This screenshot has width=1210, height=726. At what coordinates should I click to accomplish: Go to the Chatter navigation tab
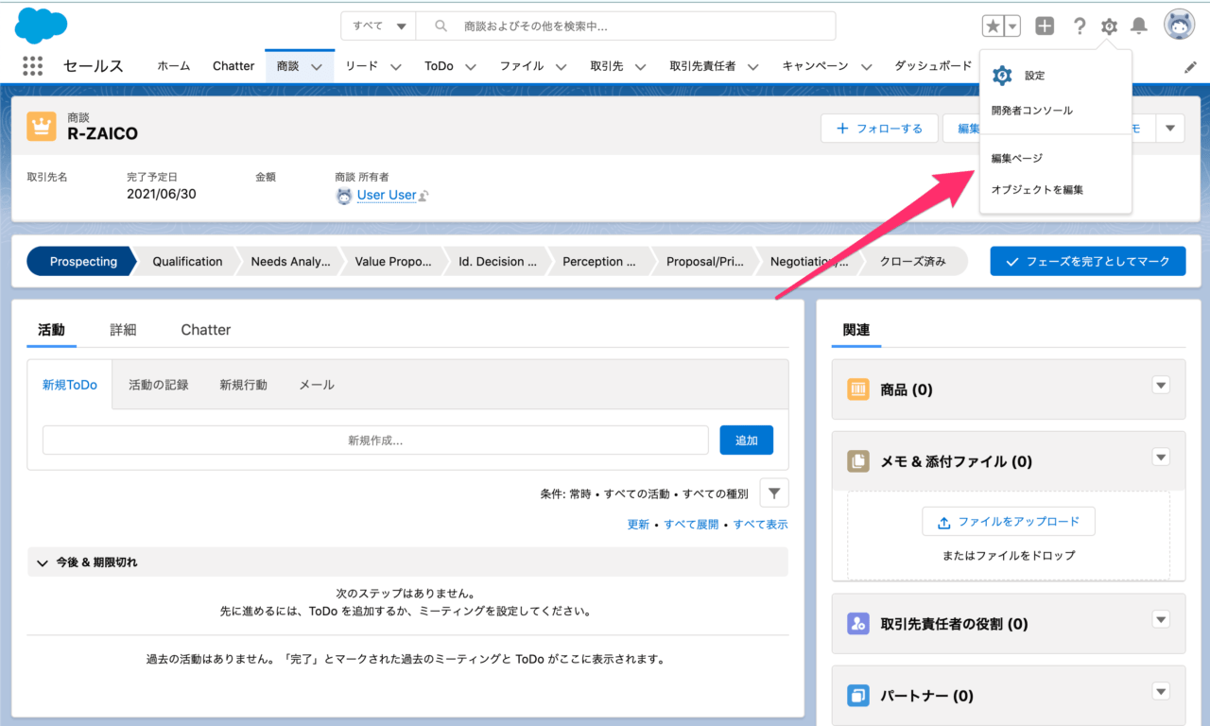point(233,66)
